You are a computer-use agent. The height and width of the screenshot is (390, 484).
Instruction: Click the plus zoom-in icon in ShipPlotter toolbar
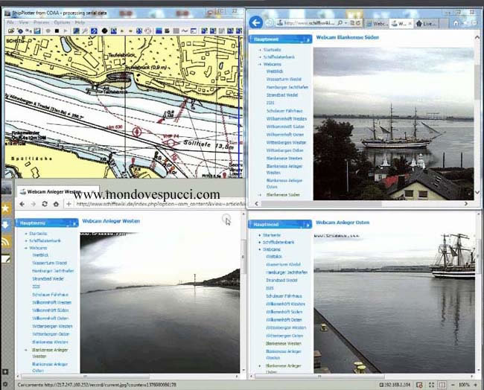point(122,31)
